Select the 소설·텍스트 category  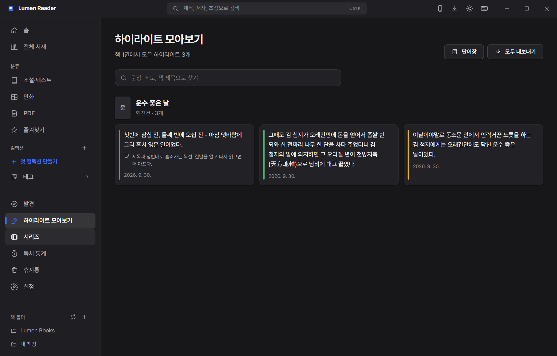coord(50,80)
